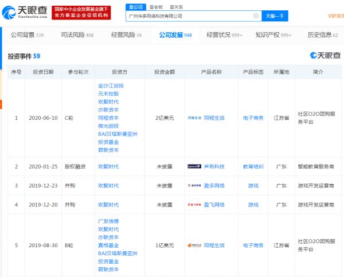Click the 教育培训 product tag
Image resolution: width=344 pixels, height=277 pixels.
click(253, 166)
